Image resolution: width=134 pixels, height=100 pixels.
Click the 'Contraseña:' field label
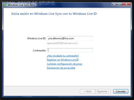click(39, 51)
